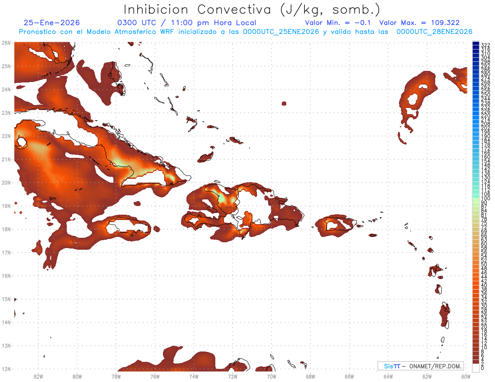This screenshot has width=495, height=382.
Task: Click latitude label '18N'
Action: [6, 229]
